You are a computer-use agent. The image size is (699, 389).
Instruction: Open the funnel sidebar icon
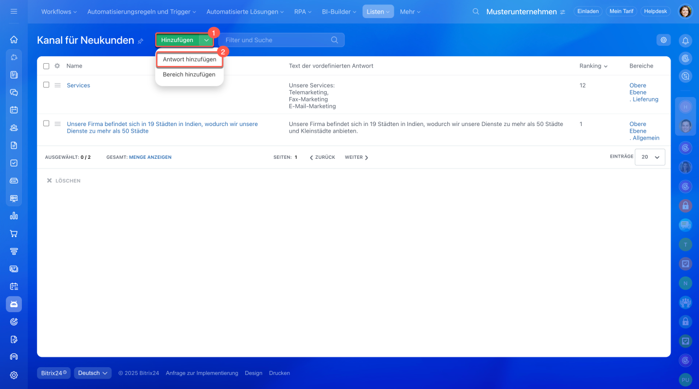click(14, 251)
